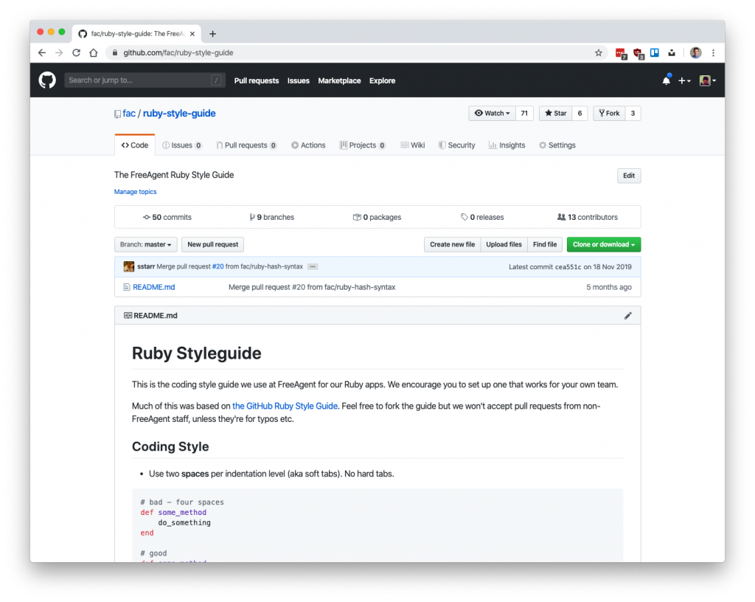This screenshot has height=602, width=755.
Task: Click Issues in the top navigation
Action: pos(299,81)
